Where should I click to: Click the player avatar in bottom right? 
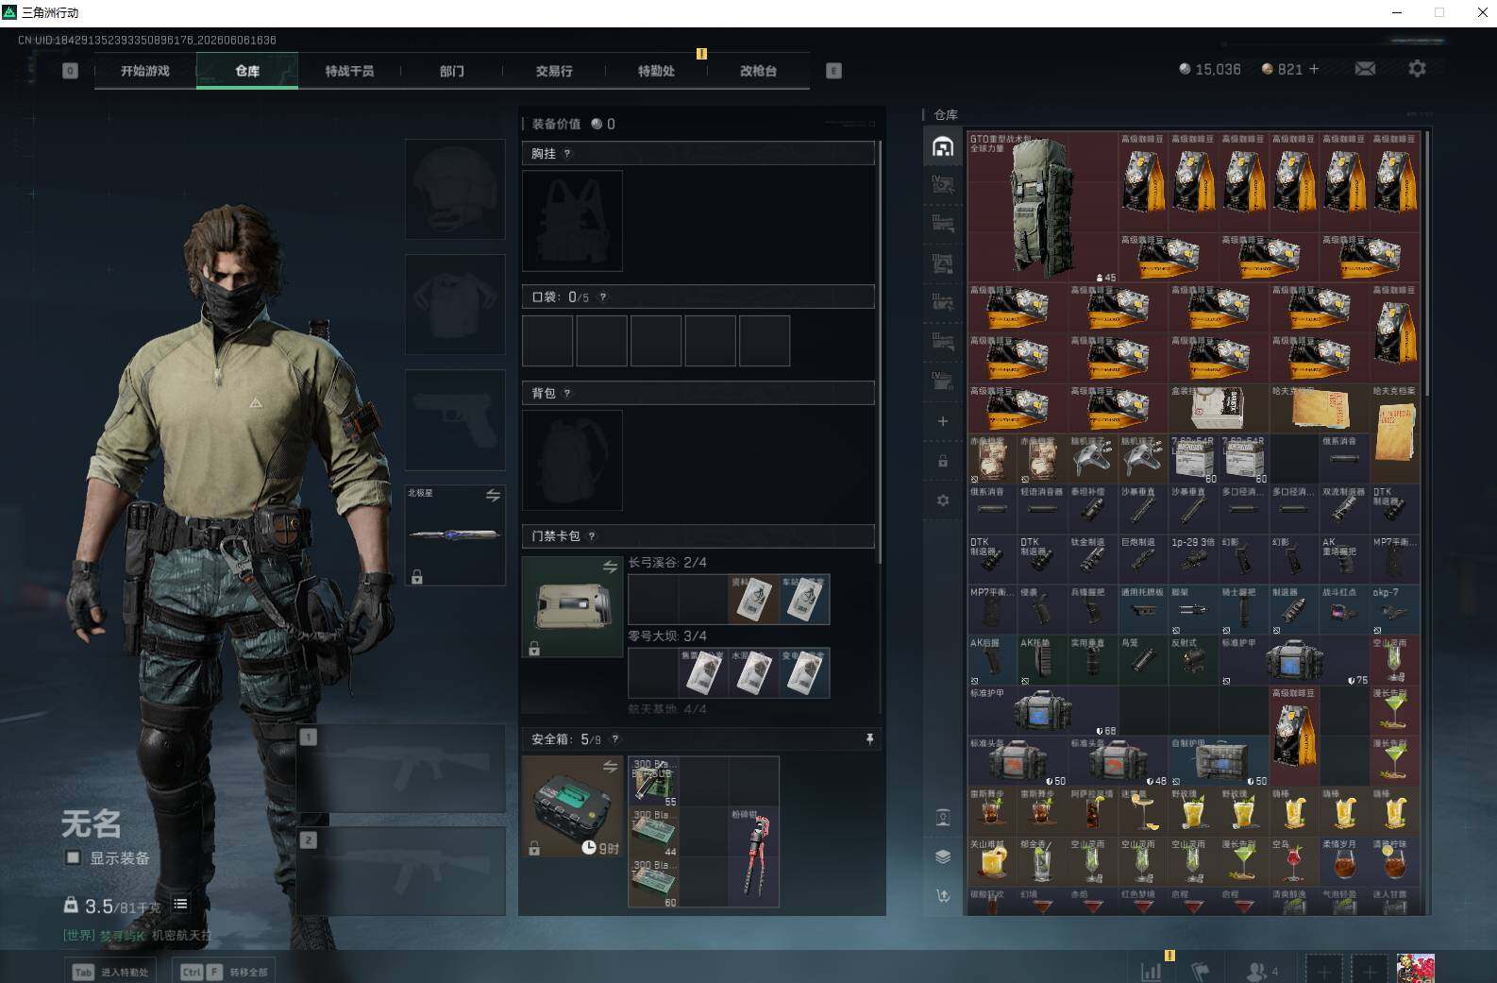[x=1416, y=968]
